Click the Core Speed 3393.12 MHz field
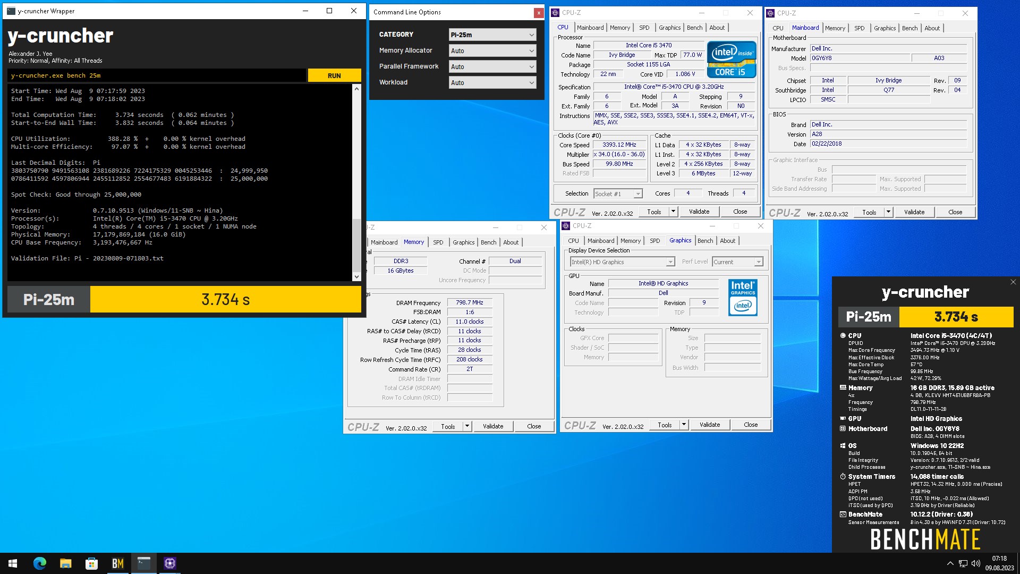Viewport: 1020px width, 574px height. pos(619,145)
